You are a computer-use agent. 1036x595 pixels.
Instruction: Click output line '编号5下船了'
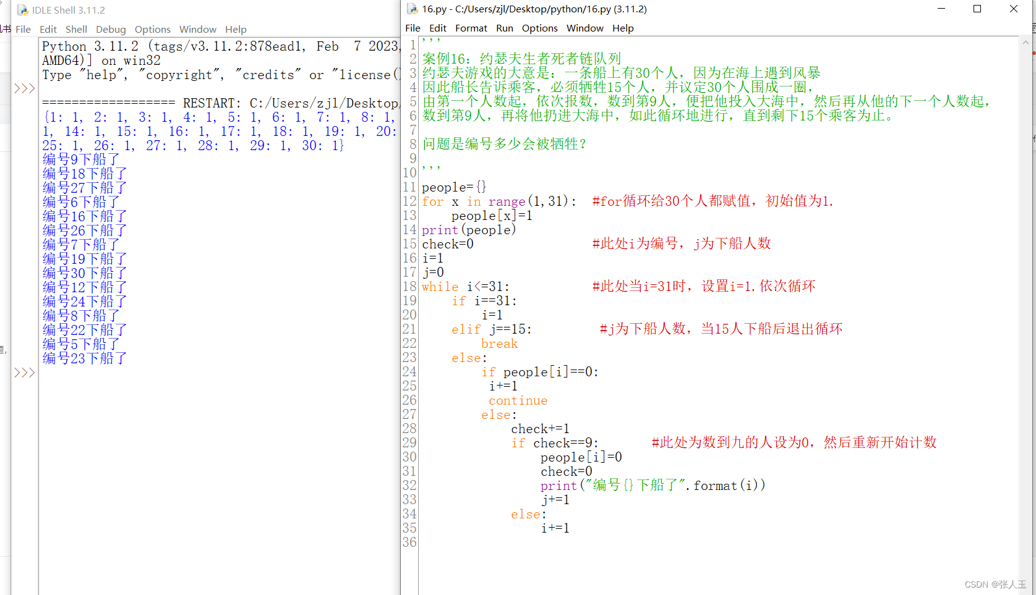pyautogui.click(x=80, y=344)
